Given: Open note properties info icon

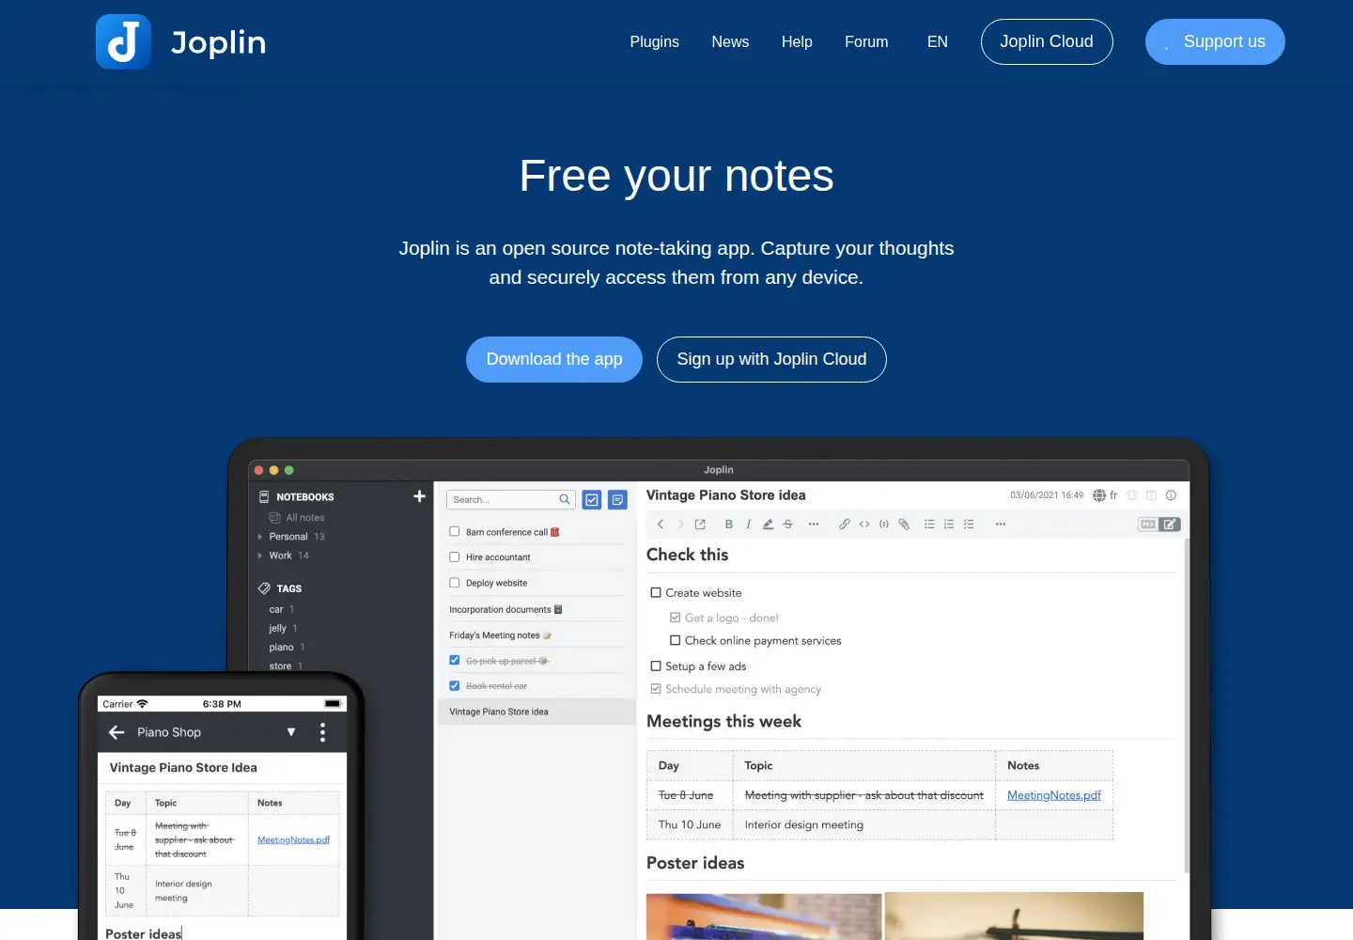Looking at the screenshot, I should point(1171,495).
